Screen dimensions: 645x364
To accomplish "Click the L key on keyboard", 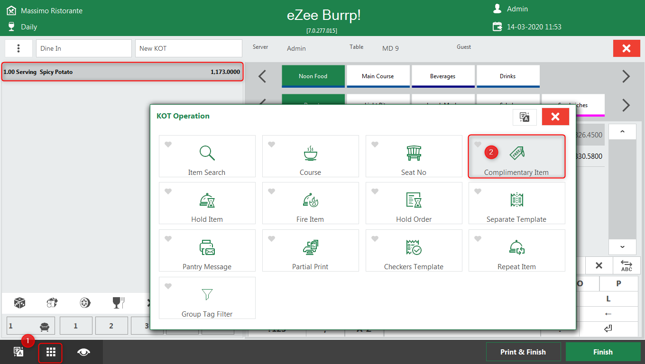I will click(608, 299).
